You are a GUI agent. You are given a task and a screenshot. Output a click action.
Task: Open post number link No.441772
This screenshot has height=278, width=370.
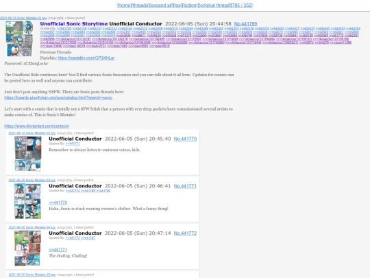point(185,233)
